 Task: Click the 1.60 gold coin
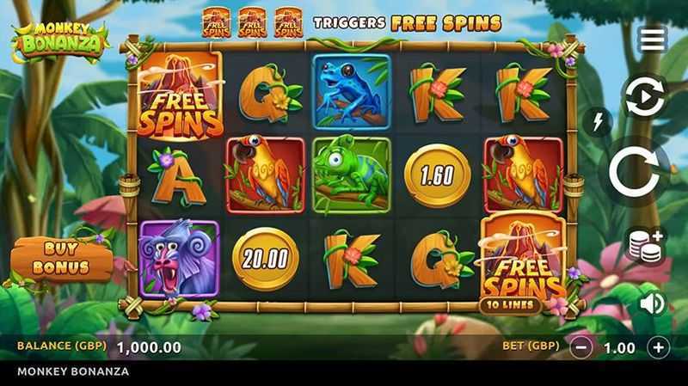[x=438, y=175]
